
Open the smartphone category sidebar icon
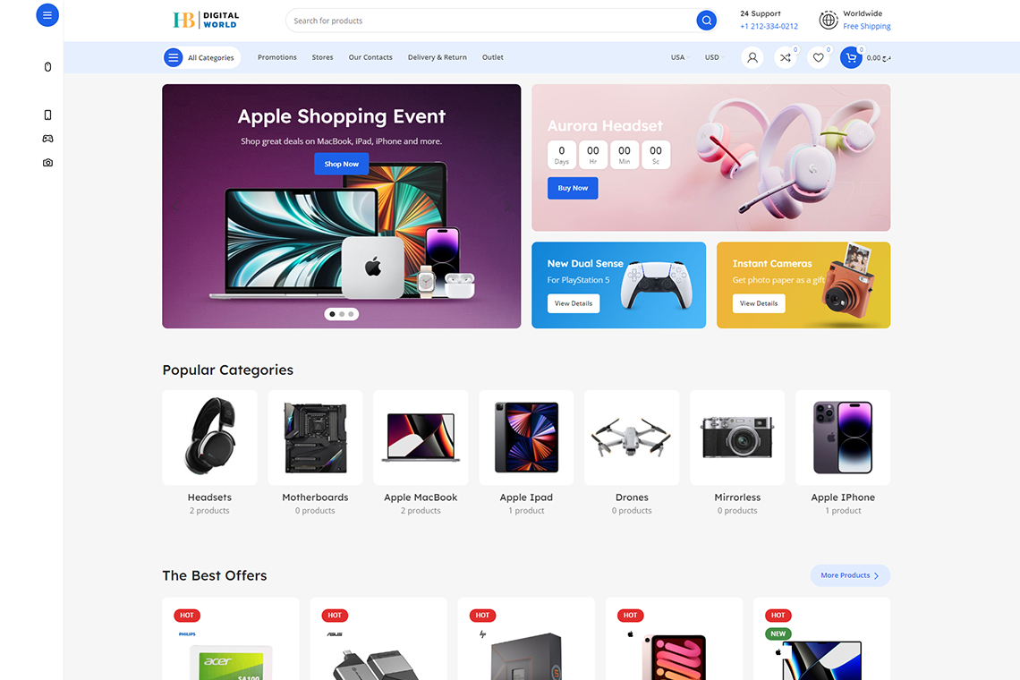(x=47, y=115)
